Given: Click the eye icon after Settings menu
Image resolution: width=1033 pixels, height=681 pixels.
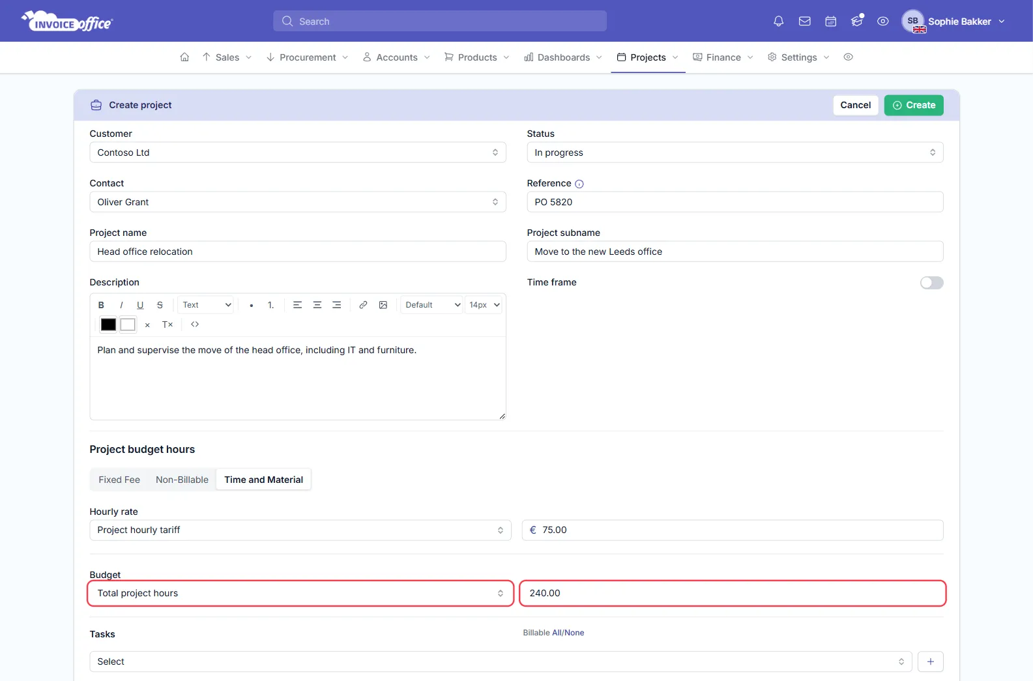Looking at the screenshot, I should [848, 57].
